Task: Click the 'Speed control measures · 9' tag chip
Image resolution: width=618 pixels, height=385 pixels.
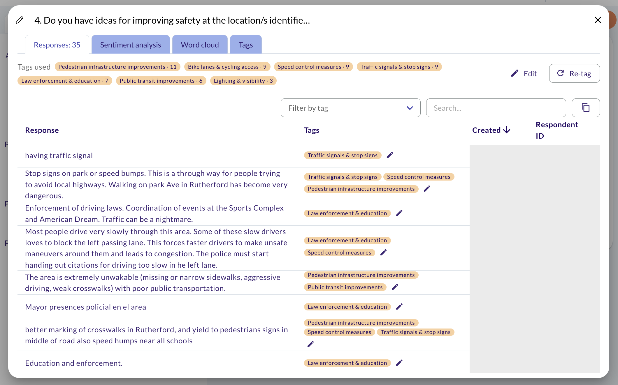Action: click(x=313, y=67)
